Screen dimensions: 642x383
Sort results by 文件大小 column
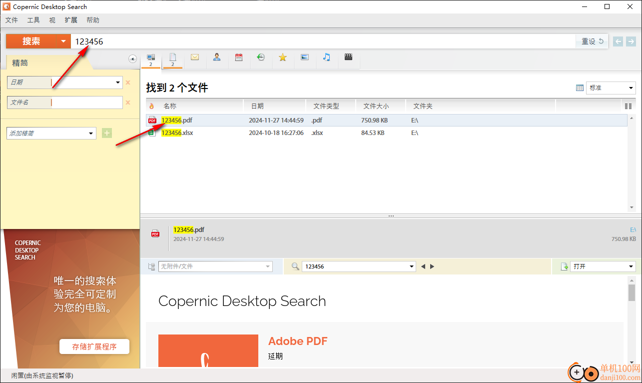[x=376, y=106]
